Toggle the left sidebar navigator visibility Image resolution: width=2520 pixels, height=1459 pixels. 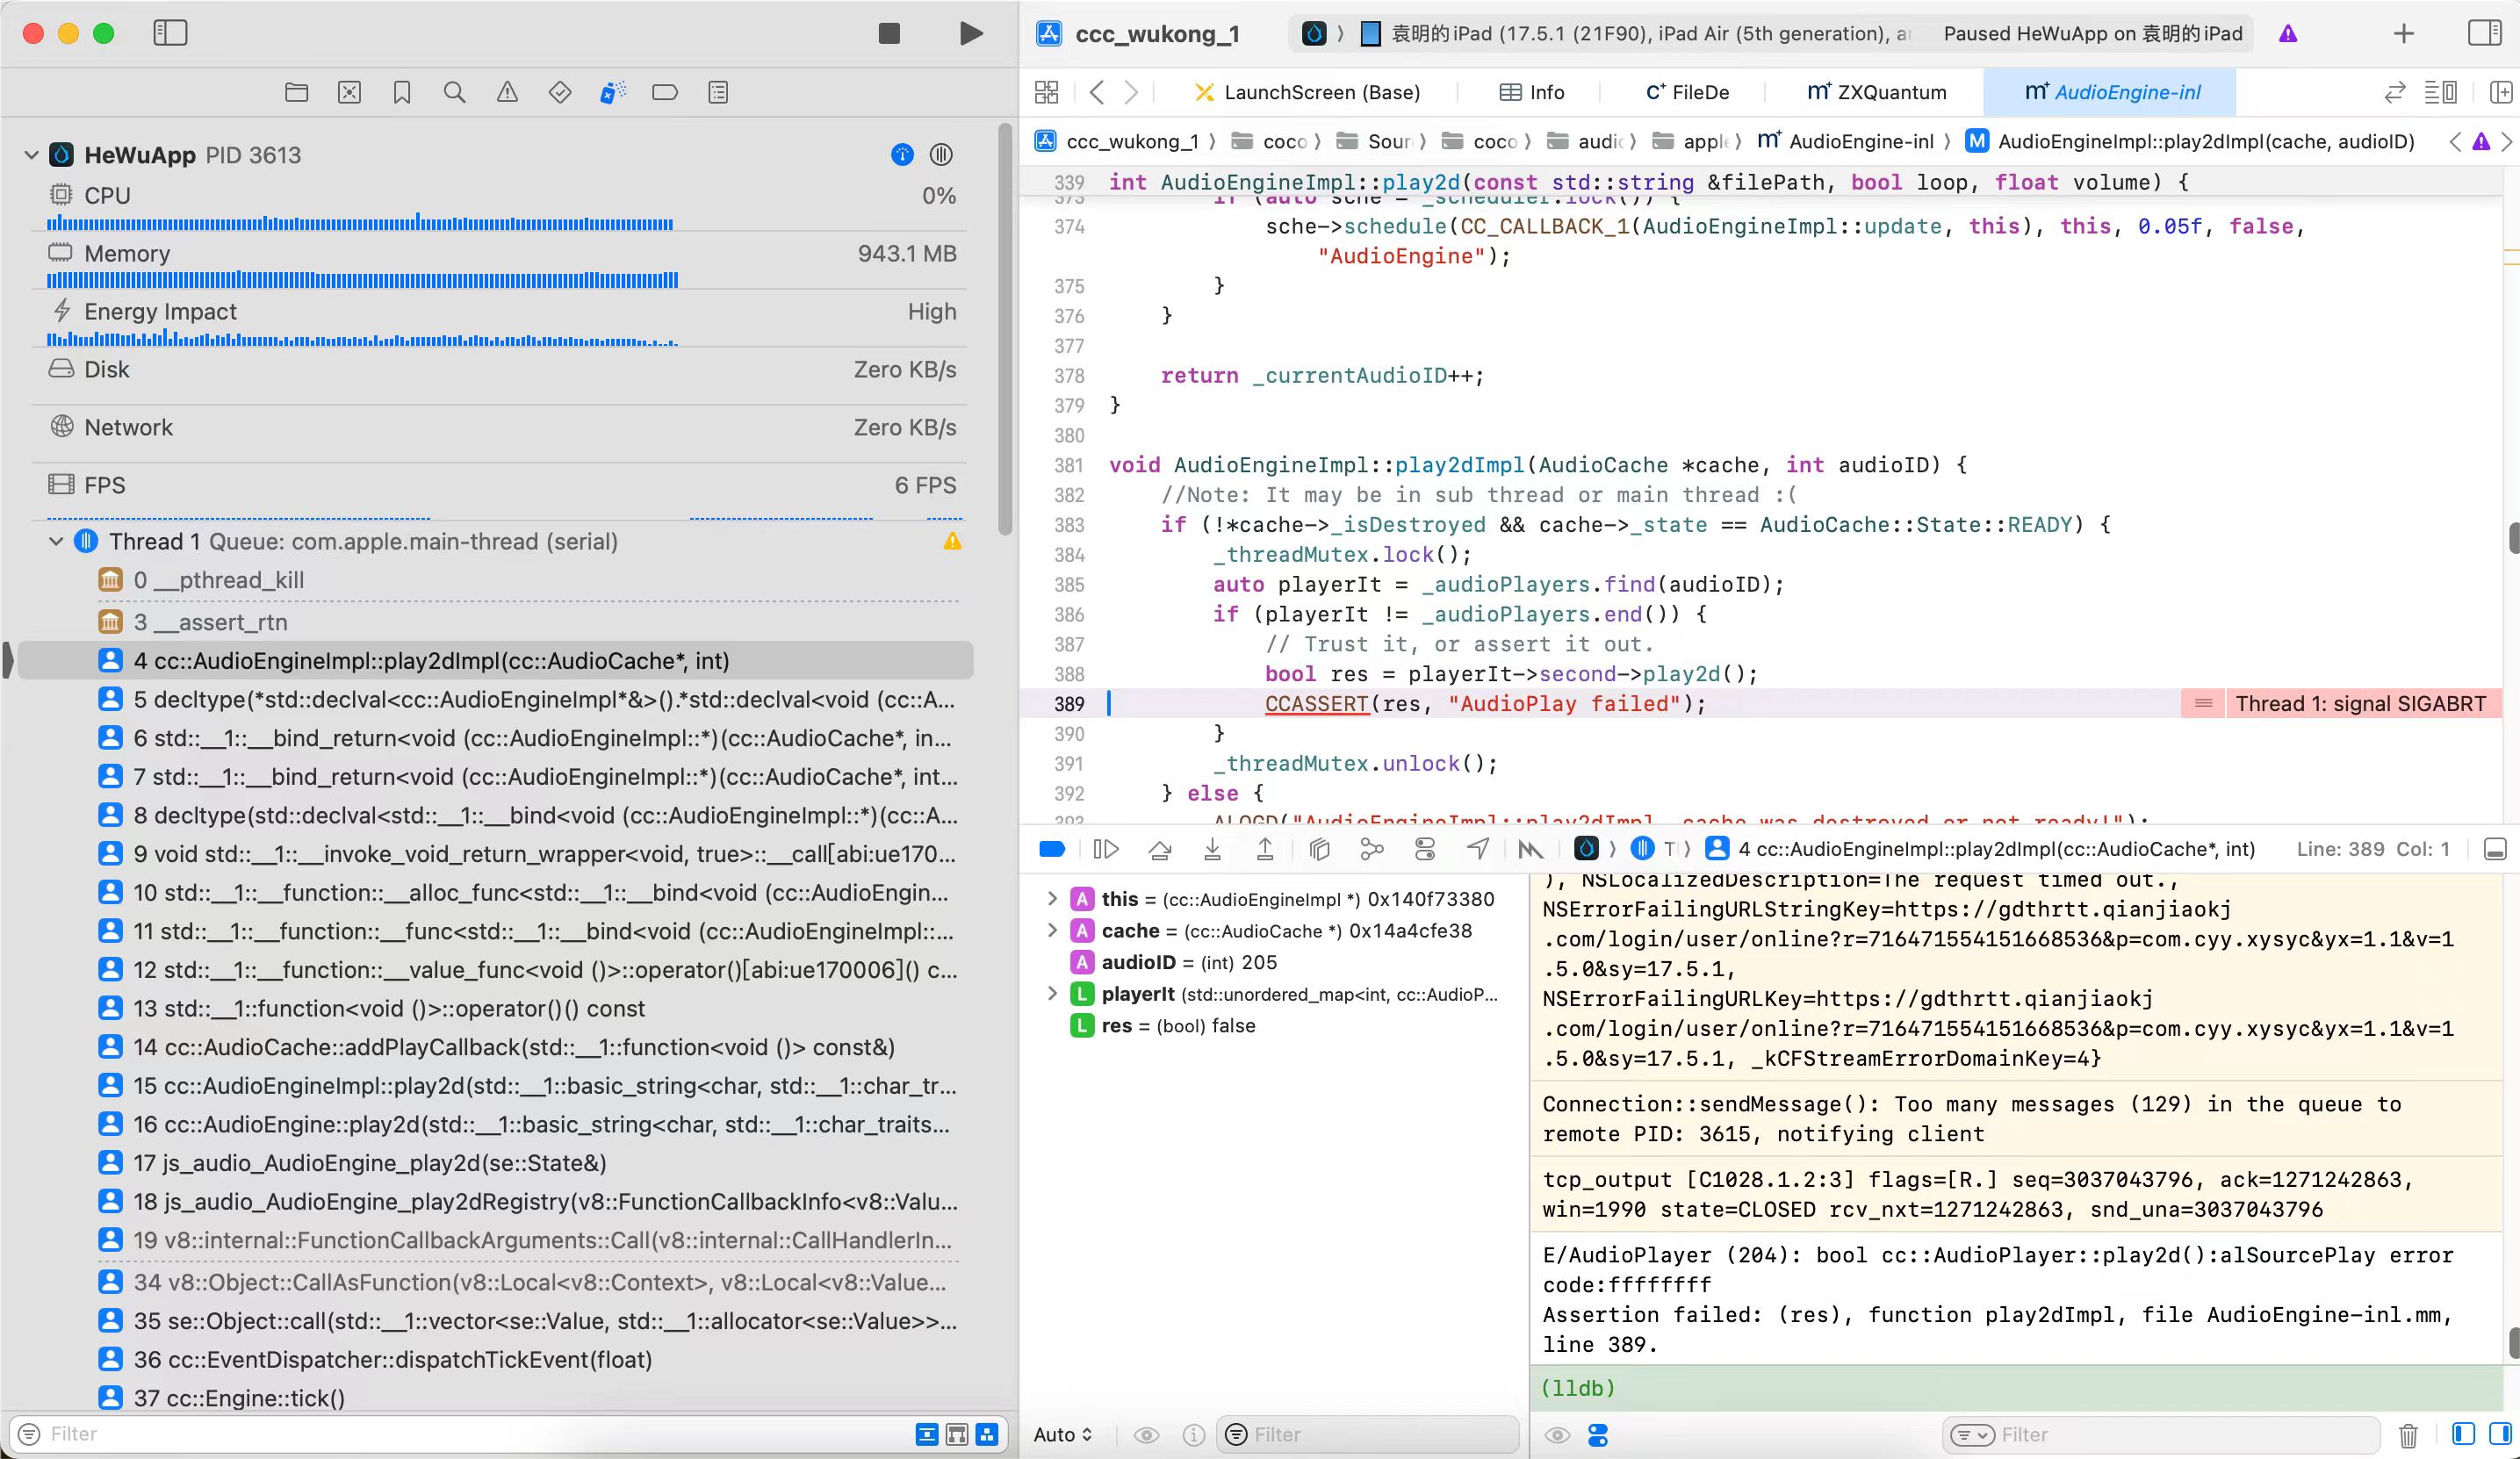coord(170,33)
